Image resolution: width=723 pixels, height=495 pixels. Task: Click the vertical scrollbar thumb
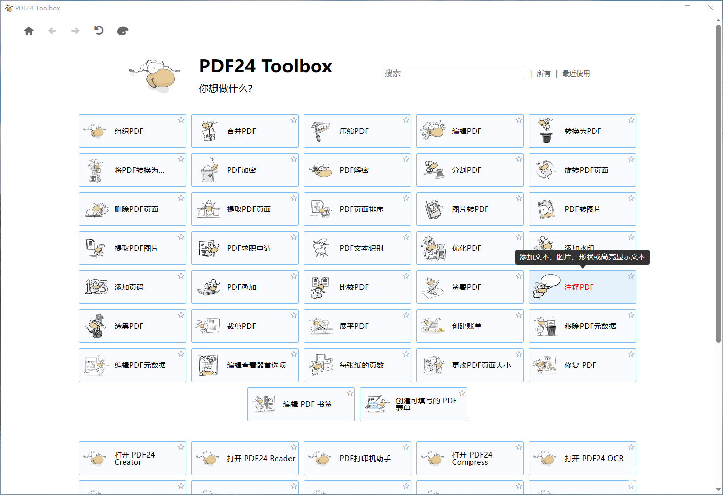718,184
